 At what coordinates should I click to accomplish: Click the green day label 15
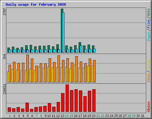71,116
